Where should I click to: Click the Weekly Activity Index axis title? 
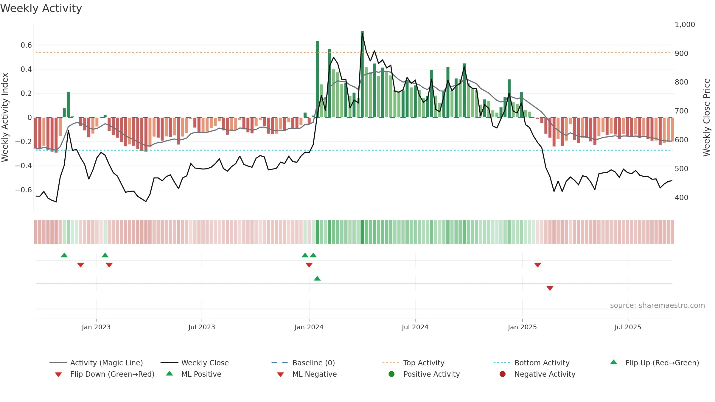(x=5, y=117)
